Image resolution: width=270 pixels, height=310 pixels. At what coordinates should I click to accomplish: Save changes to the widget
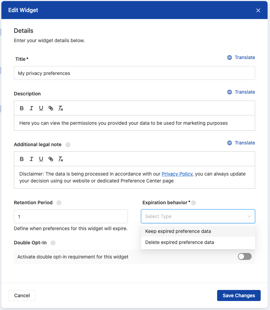(239, 295)
